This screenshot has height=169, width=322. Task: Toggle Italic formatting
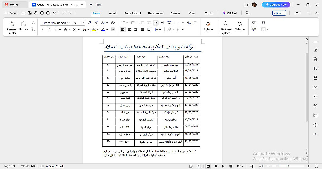49,30
